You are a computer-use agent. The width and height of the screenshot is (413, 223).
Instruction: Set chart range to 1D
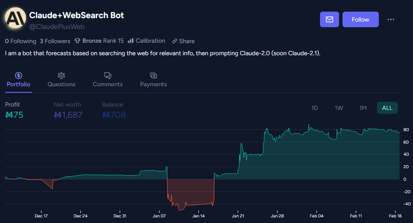click(314, 108)
